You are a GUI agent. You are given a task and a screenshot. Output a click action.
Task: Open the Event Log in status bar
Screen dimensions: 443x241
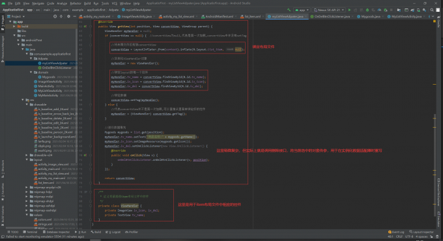point(396,232)
